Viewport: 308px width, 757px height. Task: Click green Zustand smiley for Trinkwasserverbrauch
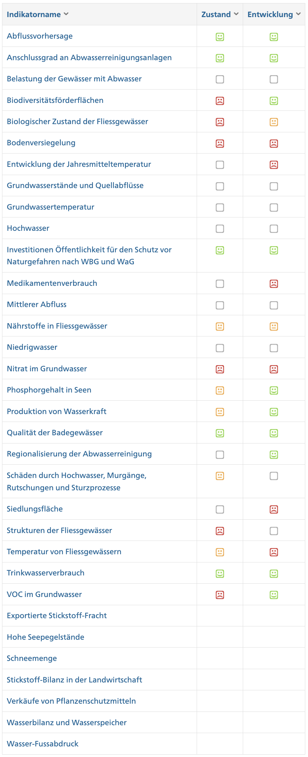[220, 574]
